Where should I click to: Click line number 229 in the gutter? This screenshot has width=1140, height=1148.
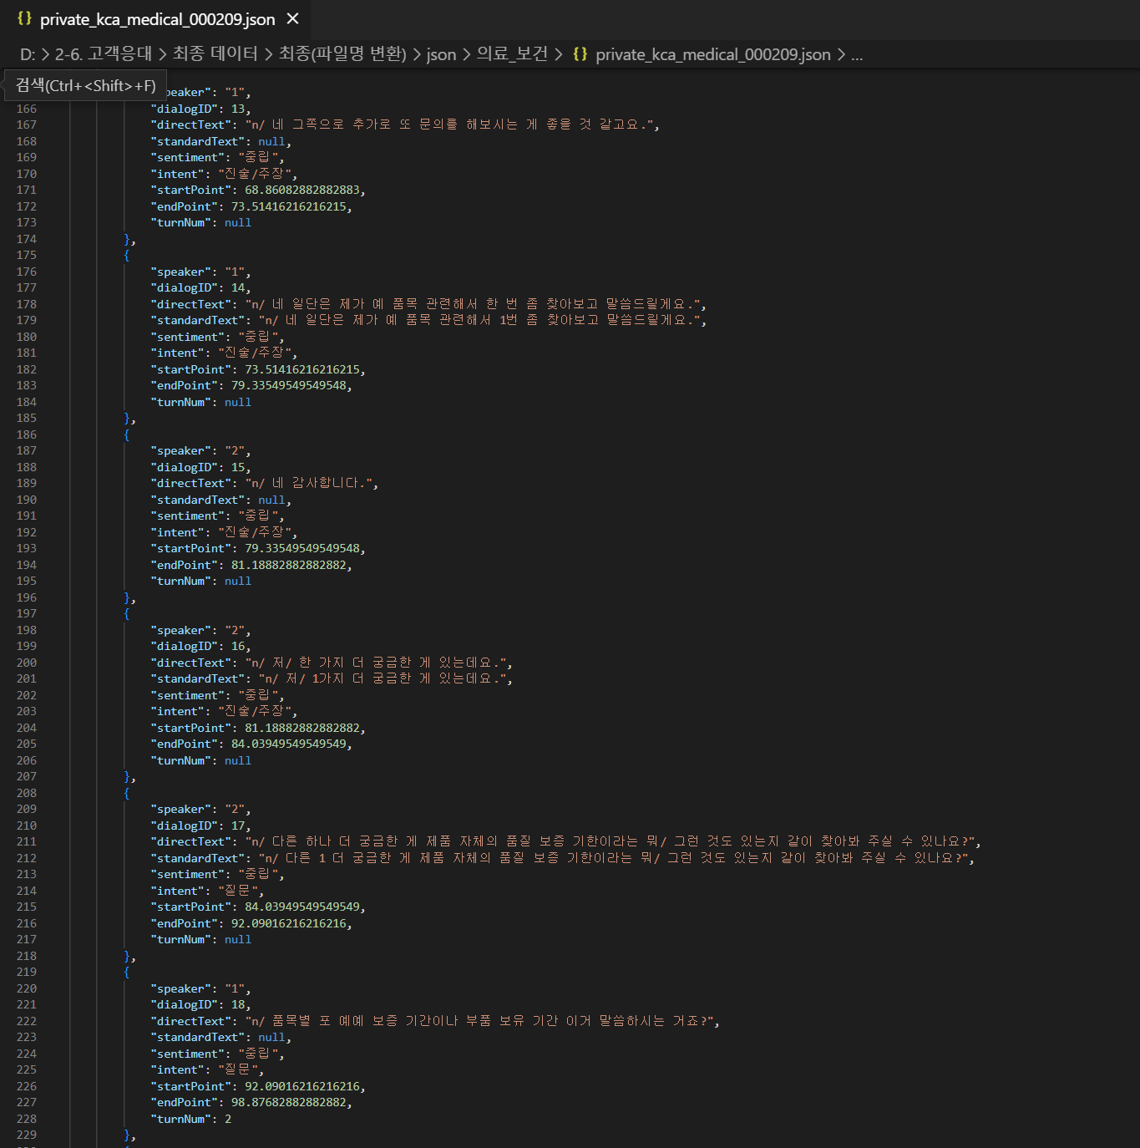27,1135
